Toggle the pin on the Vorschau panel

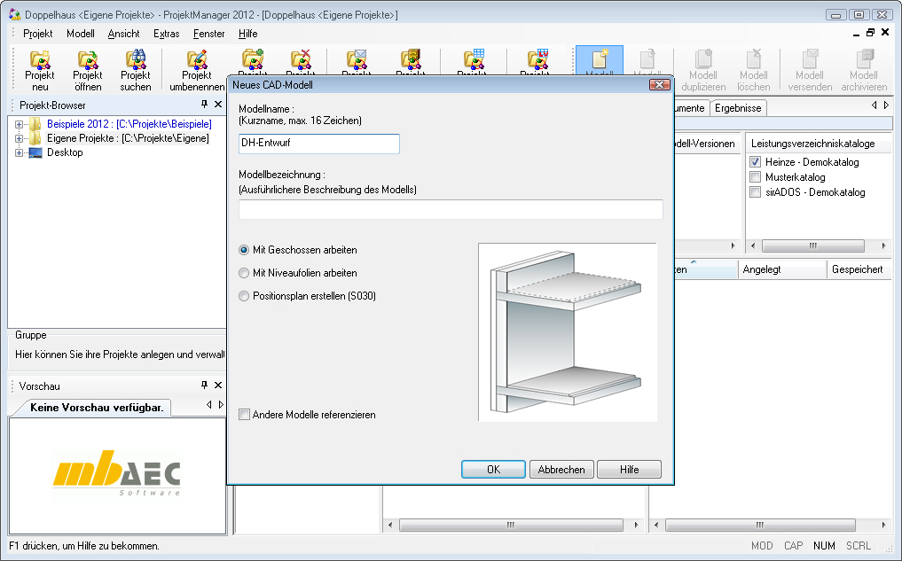[x=204, y=386]
